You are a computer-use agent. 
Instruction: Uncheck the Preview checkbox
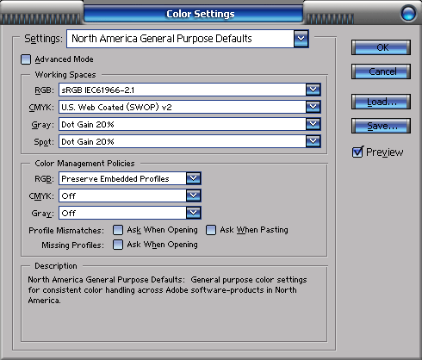point(357,152)
